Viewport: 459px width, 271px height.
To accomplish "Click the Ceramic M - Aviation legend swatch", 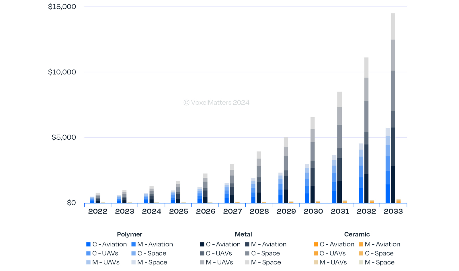I will pyautogui.click(x=361, y=244).
